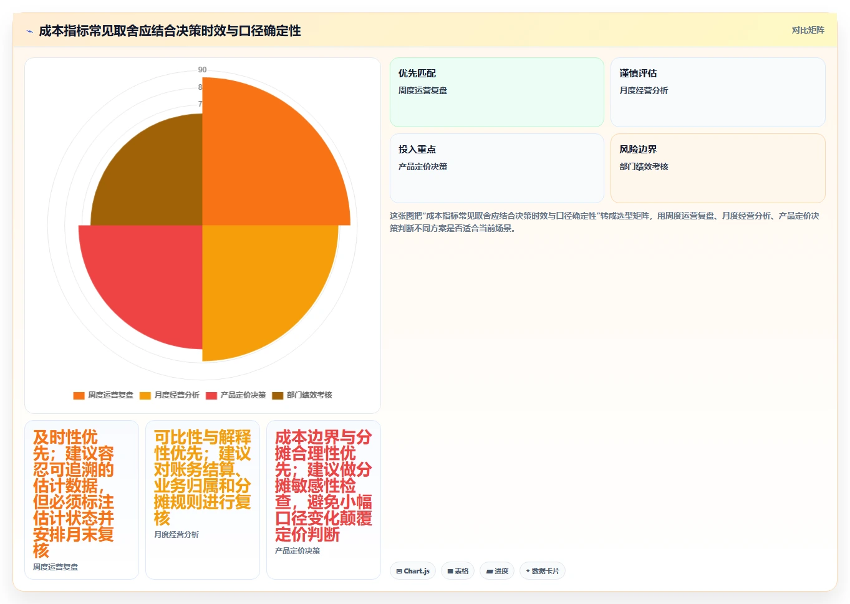
Task: Toggle the 产品定价决策 legend color swatch
Action: tap(211, 395)
